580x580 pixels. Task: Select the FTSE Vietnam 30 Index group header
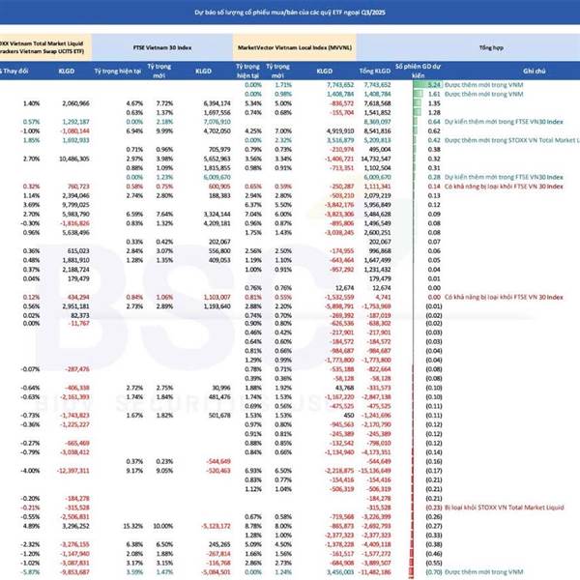pyautogui.click(x=162, y=47)
